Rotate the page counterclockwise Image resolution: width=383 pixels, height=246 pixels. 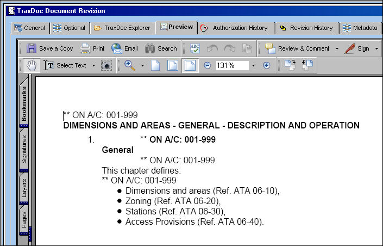coord(307,65)
